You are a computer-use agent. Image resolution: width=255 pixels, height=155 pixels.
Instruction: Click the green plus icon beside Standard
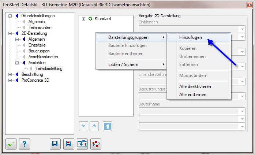[90, 19]
